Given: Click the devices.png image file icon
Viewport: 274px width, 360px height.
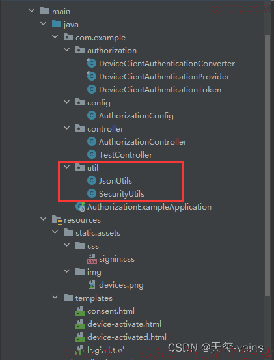Looking at the screenshot, I should point(92,285).
